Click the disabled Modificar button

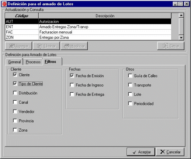click(x=74, y=46)
